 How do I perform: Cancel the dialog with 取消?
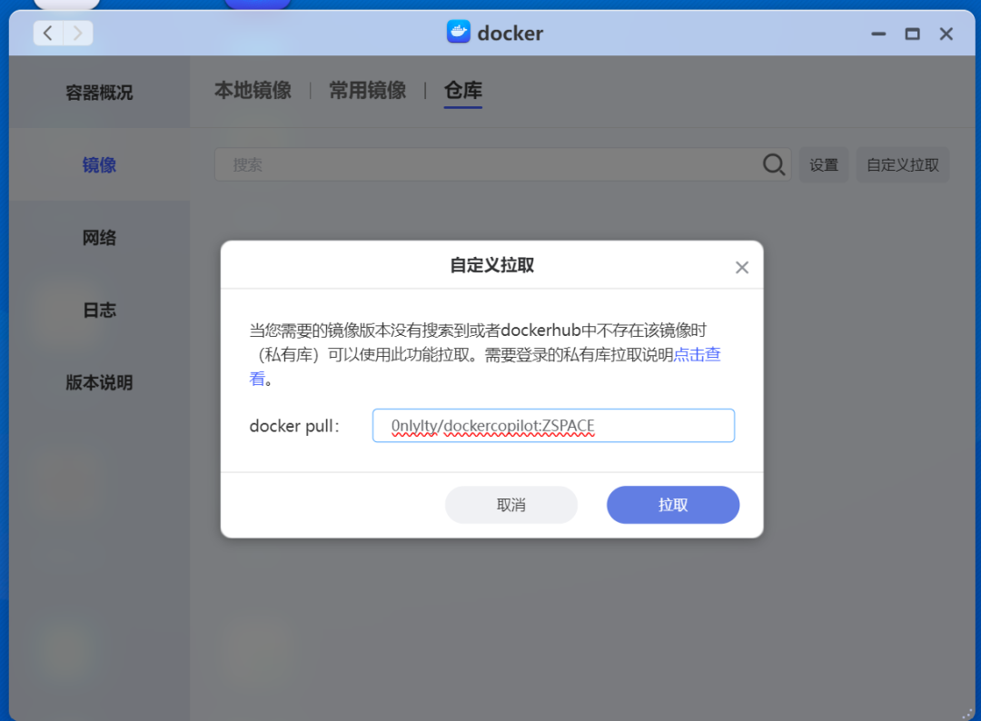510,505
